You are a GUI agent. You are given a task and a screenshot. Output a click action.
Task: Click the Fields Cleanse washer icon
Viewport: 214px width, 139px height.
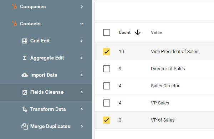25,92
